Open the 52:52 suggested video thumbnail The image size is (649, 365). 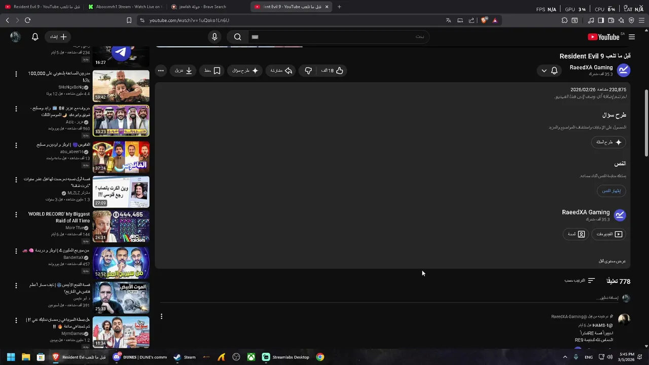click(121, 263)
